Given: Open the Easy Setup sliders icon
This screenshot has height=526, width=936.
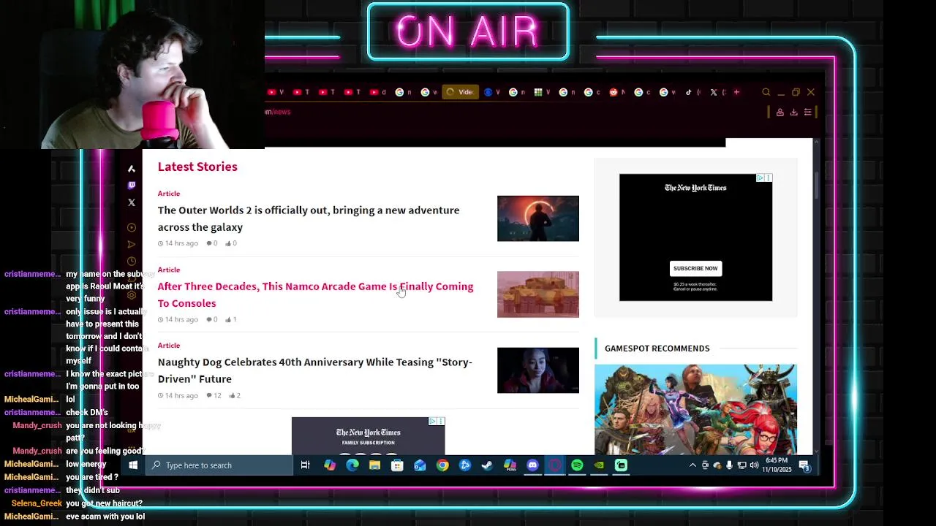Looking at the screenshot, I should [x=808, y=112].
